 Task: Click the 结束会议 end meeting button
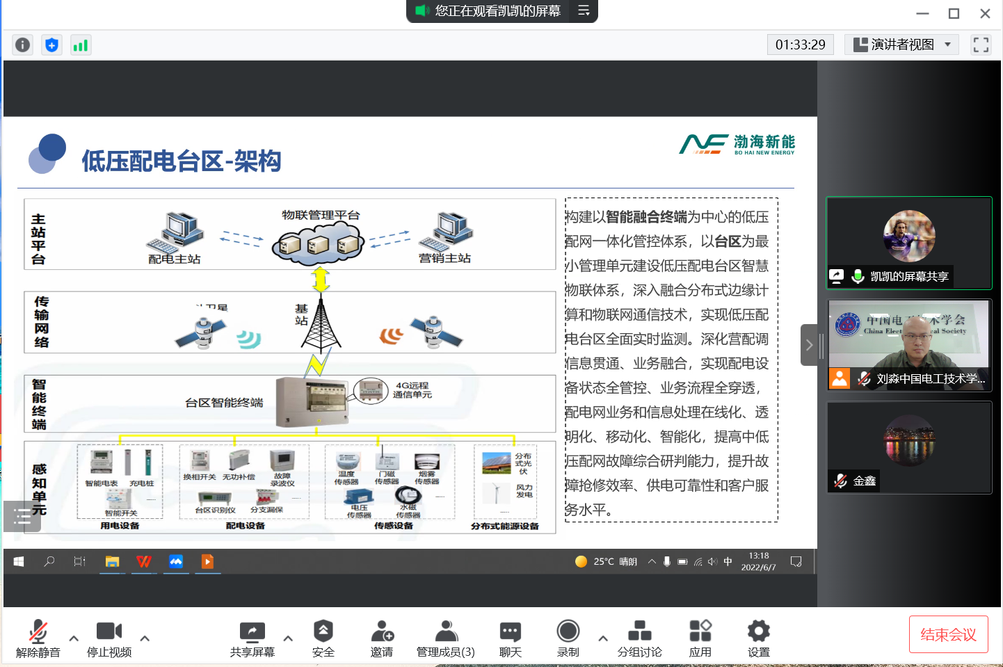948,634
